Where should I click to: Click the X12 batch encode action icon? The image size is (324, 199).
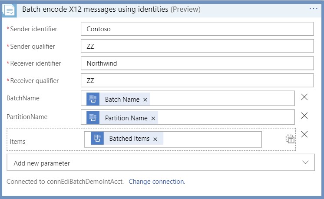(10, 10)
